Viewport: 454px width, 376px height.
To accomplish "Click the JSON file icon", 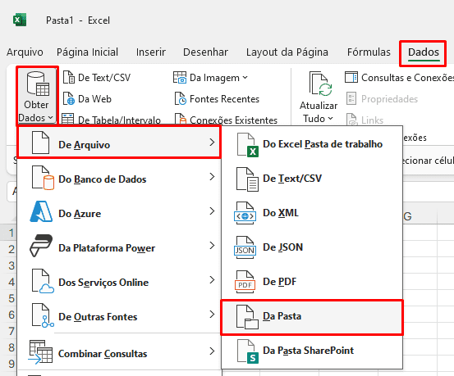I will (x=245, y=247).
